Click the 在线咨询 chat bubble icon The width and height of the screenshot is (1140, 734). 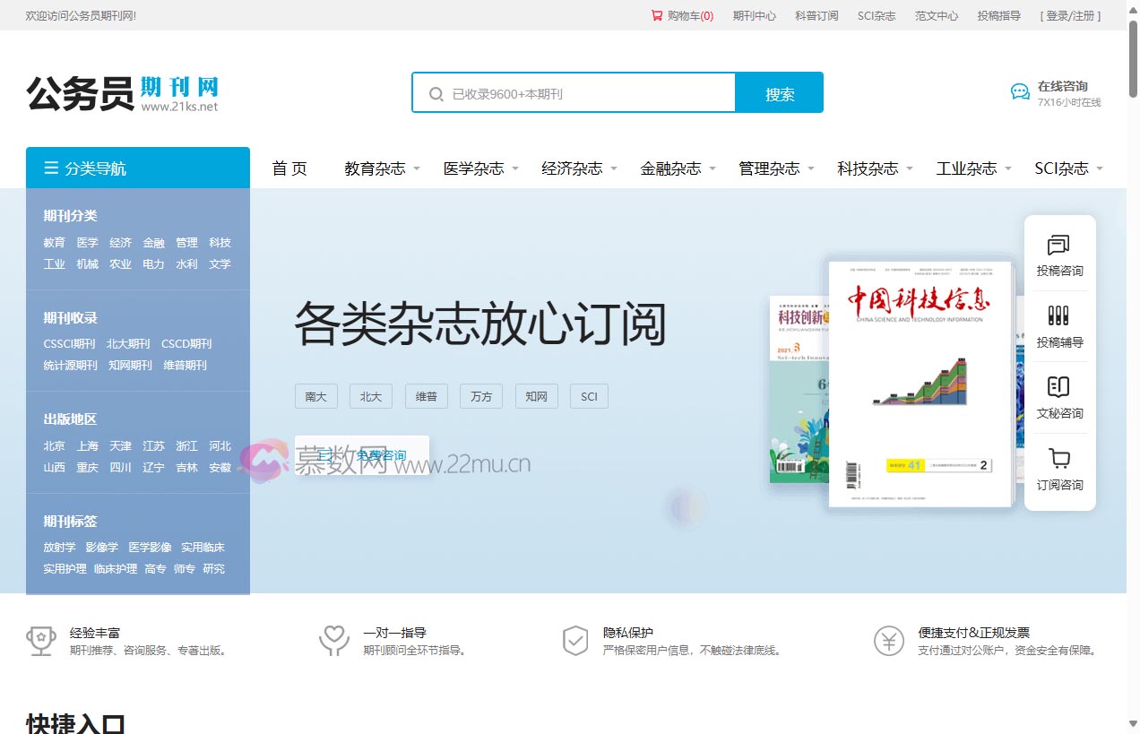(x=1019, y=91)
